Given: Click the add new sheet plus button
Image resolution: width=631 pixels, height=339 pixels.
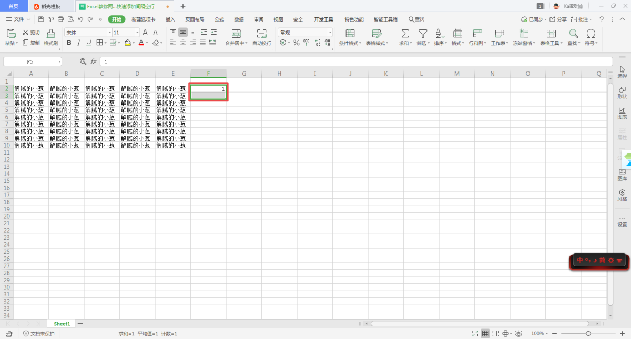Looking at the screenshot, I should pyautogui.click(x=80, y=324).
